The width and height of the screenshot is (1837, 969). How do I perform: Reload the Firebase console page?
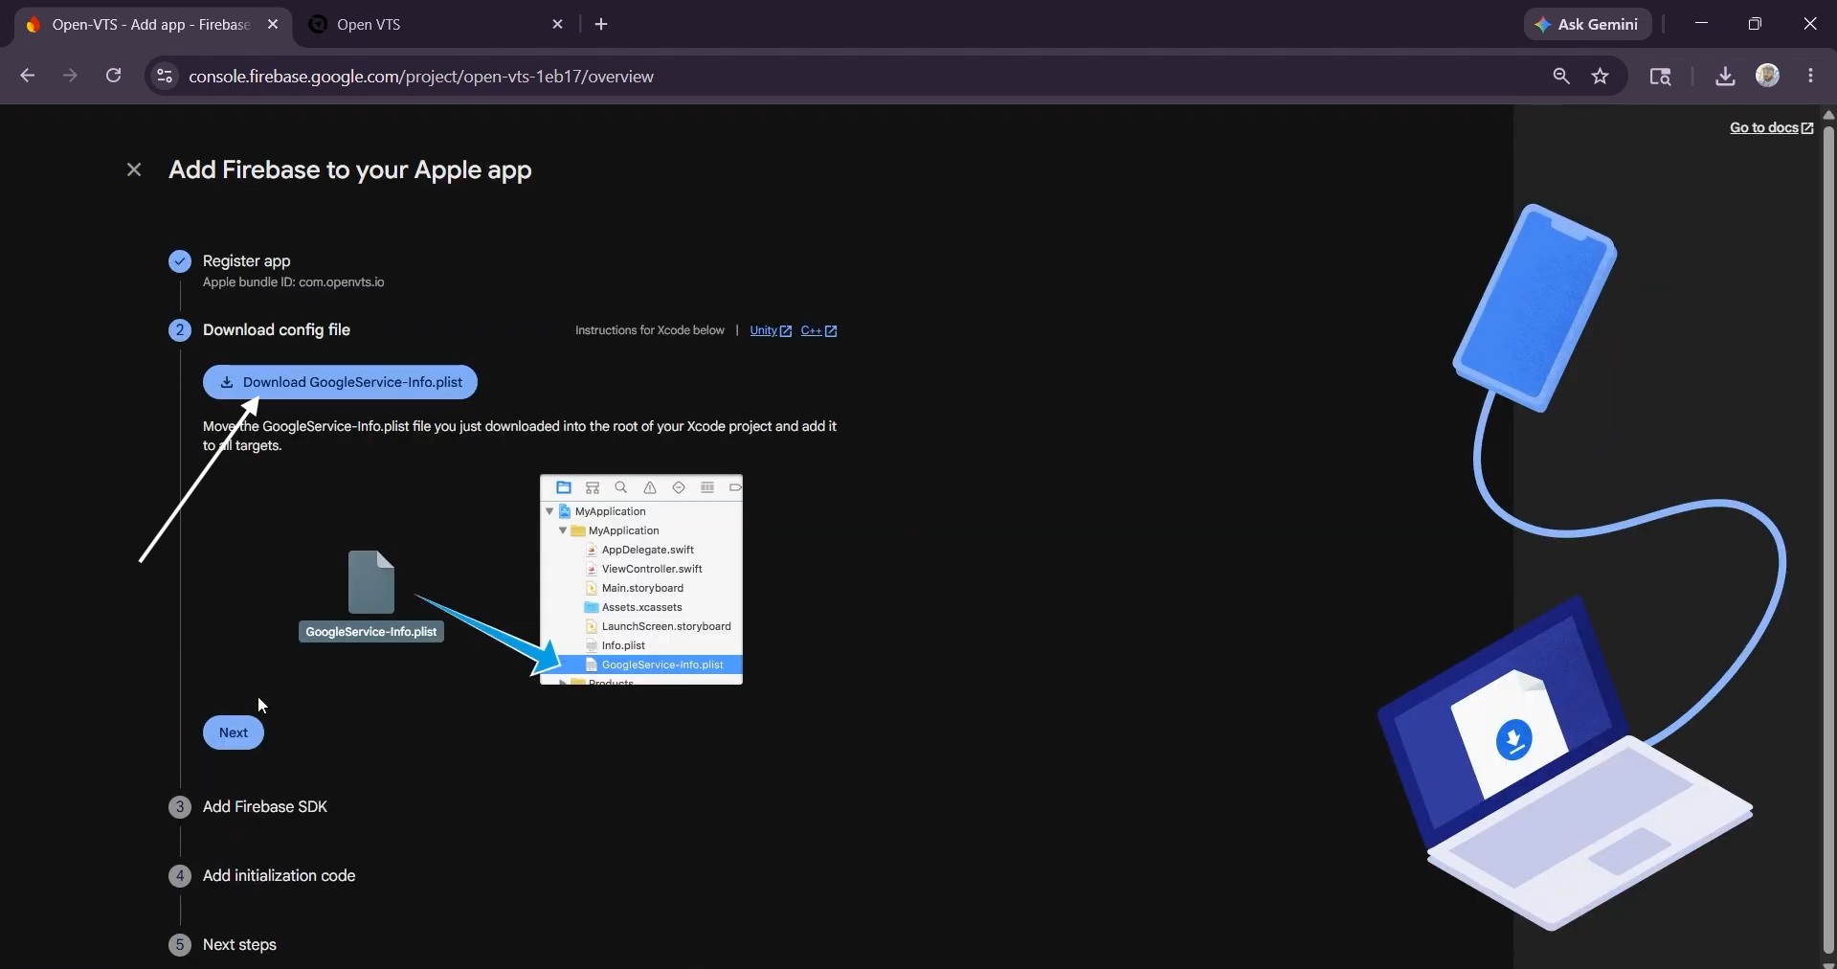pyautogui.click(x=113, y=76)
